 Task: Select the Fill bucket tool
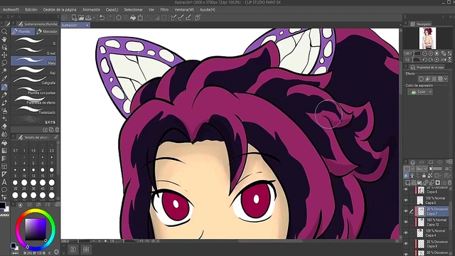4,142
